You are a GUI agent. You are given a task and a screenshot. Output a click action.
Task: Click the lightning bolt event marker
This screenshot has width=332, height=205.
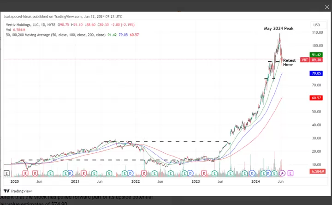pyautogui.click(x=282, y=173)
